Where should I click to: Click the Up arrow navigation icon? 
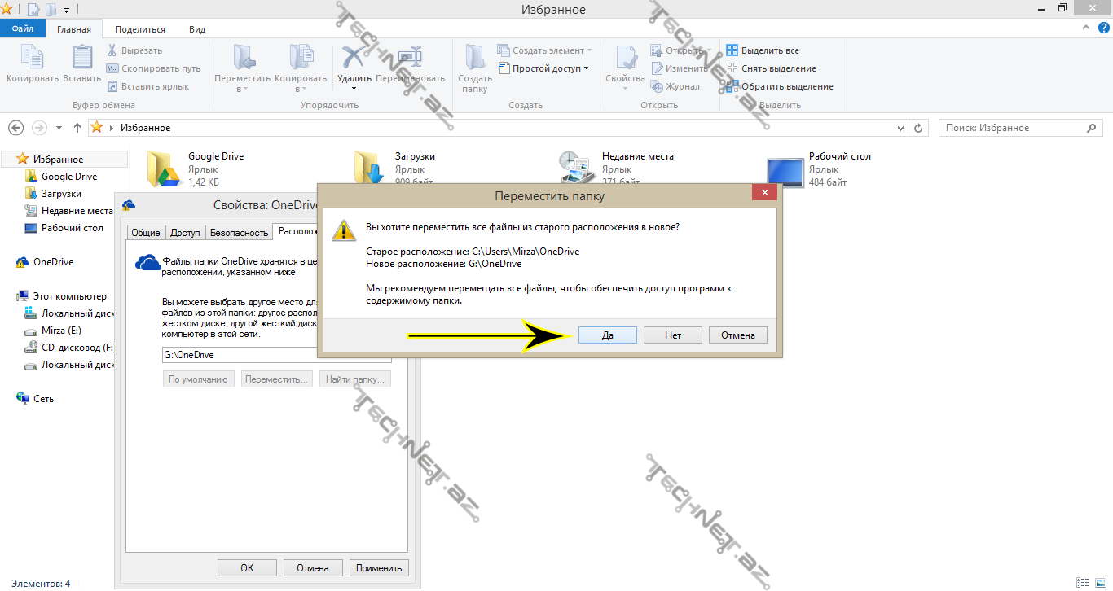77,128
